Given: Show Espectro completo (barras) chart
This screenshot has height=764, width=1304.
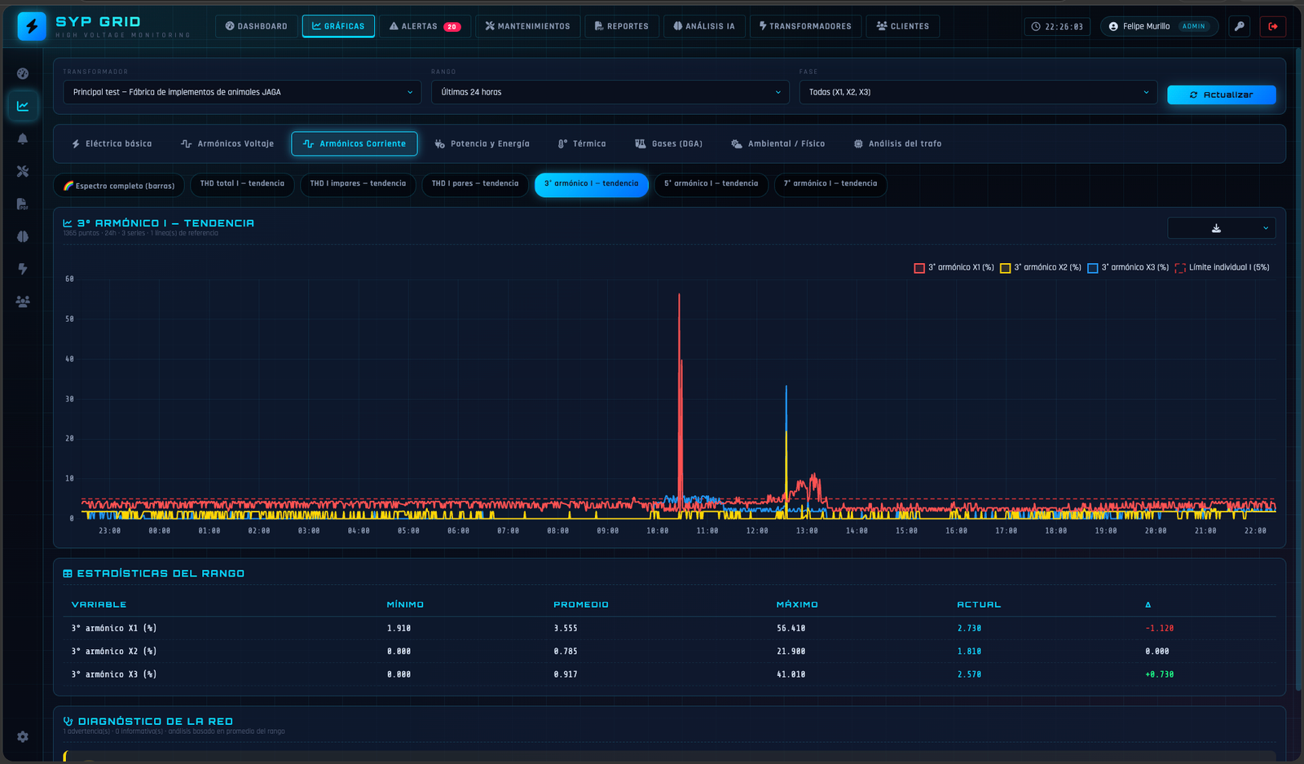Looking at the screenshot, I should point(119,186).
